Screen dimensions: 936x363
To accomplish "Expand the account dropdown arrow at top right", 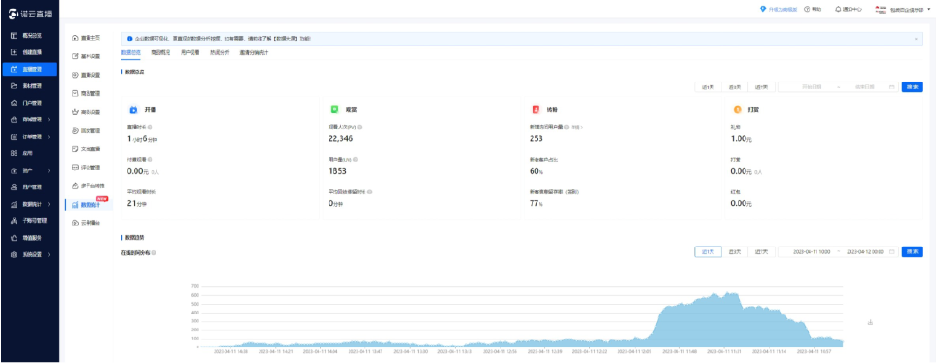I will click(929, 9).
